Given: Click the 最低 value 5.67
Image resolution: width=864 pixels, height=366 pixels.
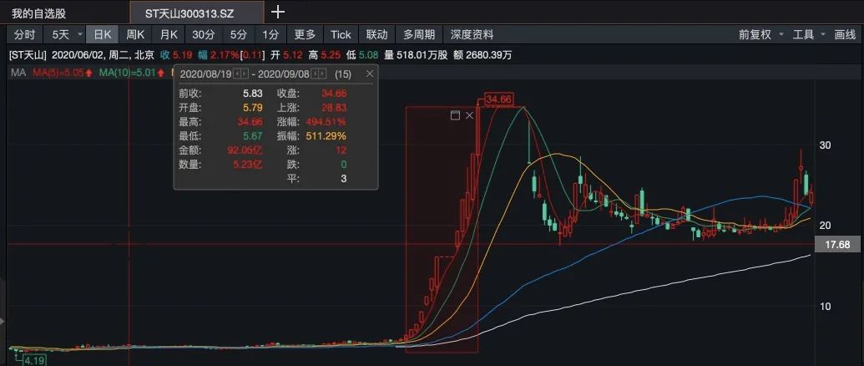Looking at the screenshot, I should (253, 135).
